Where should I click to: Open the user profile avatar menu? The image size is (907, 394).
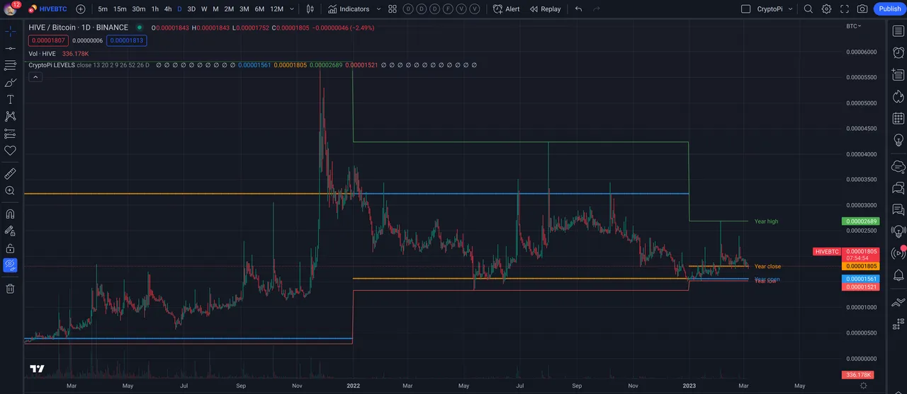(10, 9)
